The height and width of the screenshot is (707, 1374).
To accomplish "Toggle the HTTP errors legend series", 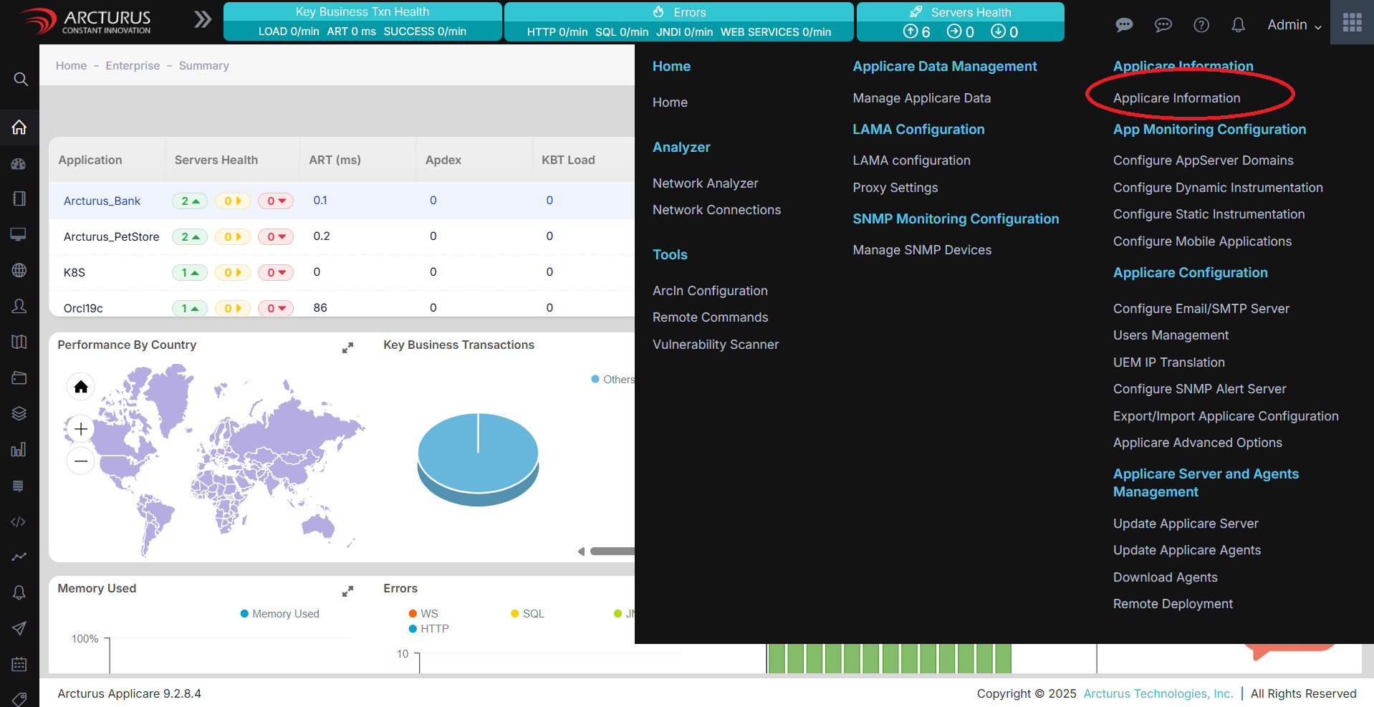I will (x=428, y=629).
